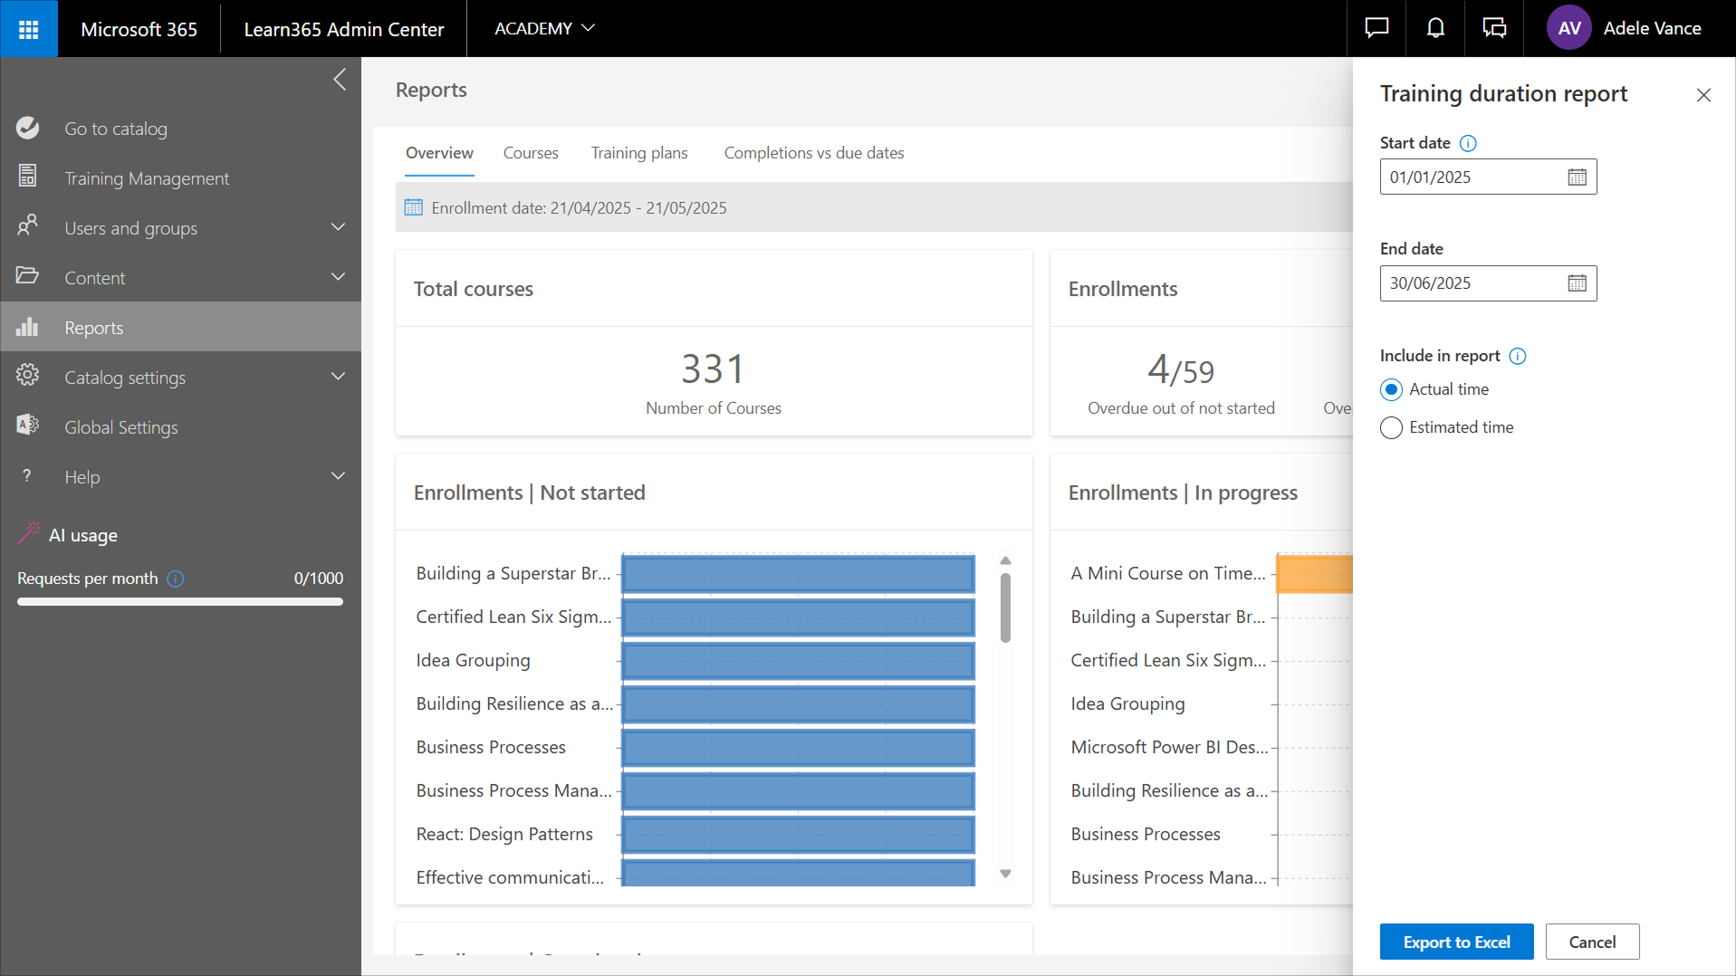Click the chat feedback icon in header
1736x976 pixels.
[x=1376, y=29]
